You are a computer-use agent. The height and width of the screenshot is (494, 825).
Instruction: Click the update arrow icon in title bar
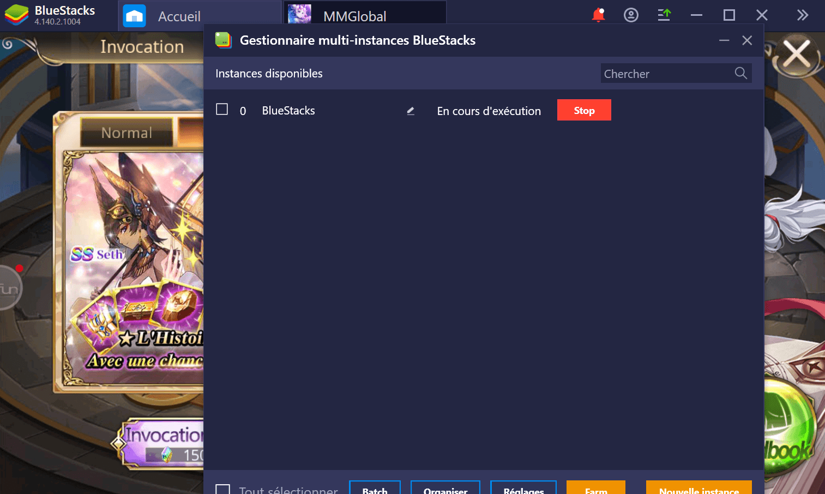(664, 15)
